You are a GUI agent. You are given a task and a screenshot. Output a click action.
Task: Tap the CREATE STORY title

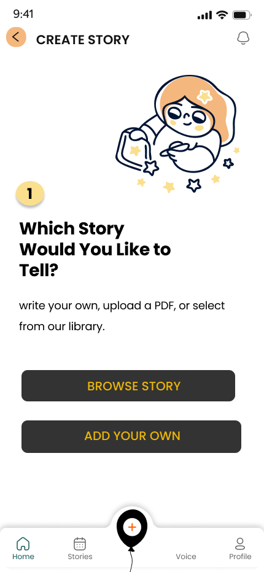click(x=83, y=40)
